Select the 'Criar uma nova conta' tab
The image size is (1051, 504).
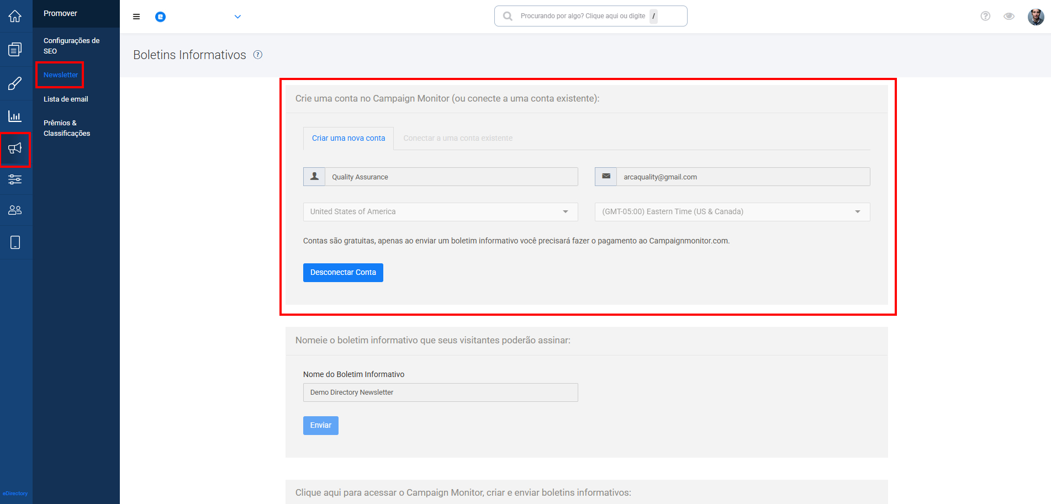[x=348, y=138]
